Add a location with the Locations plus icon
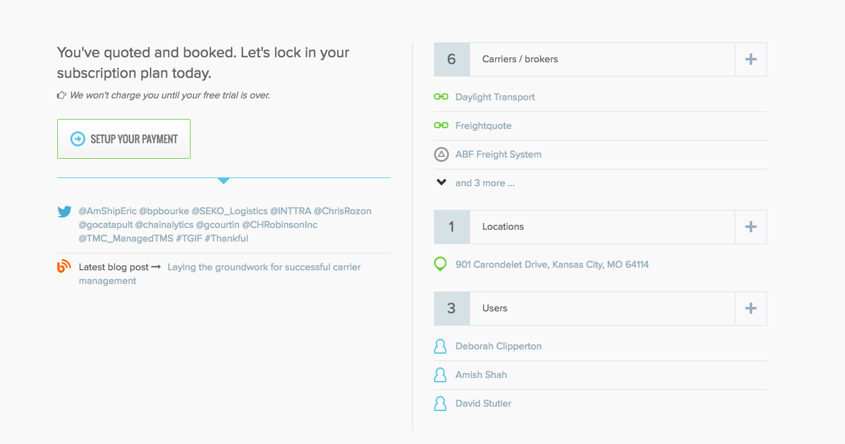The height and width of the screenshot is (444, 845). click(x=751, y=227)
